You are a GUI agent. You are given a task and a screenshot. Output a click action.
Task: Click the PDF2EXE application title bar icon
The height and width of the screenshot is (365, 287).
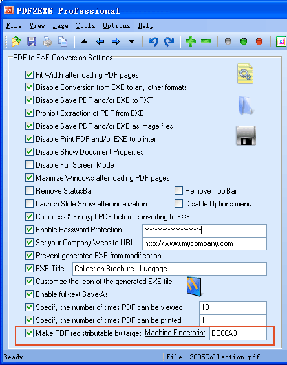(x=8, y=10)
